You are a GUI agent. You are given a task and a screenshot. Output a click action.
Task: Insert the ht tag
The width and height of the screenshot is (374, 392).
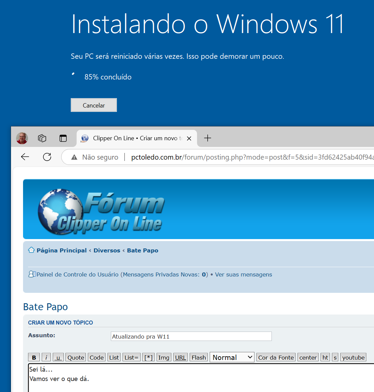[x=325, y=358]
